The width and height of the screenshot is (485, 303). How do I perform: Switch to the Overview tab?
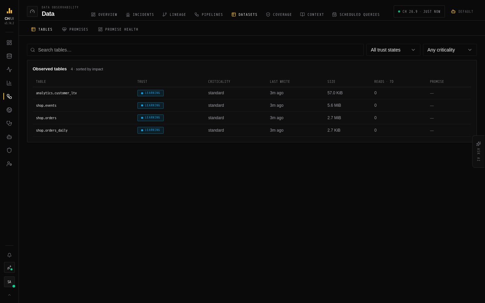104,14
